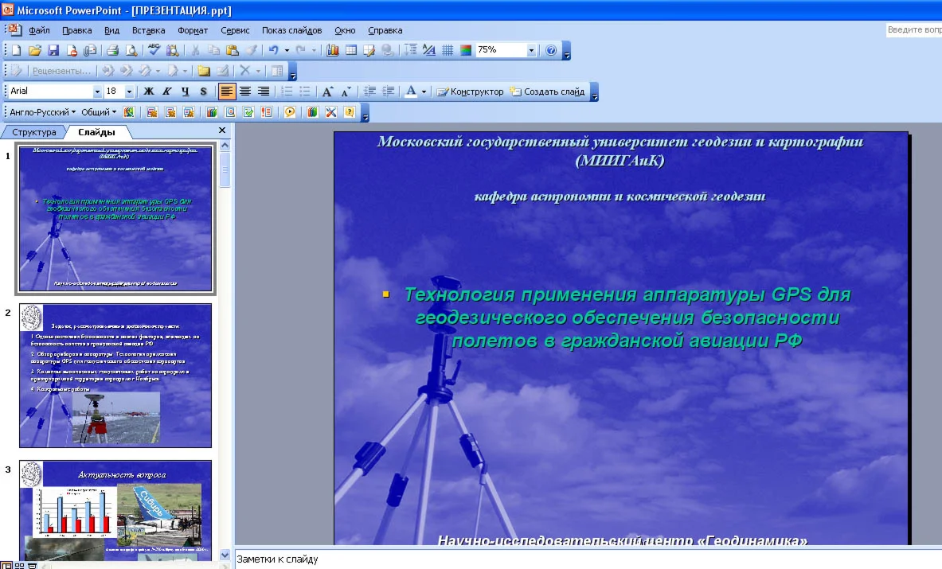Open the Справка menu

click(x=385, y=30)
